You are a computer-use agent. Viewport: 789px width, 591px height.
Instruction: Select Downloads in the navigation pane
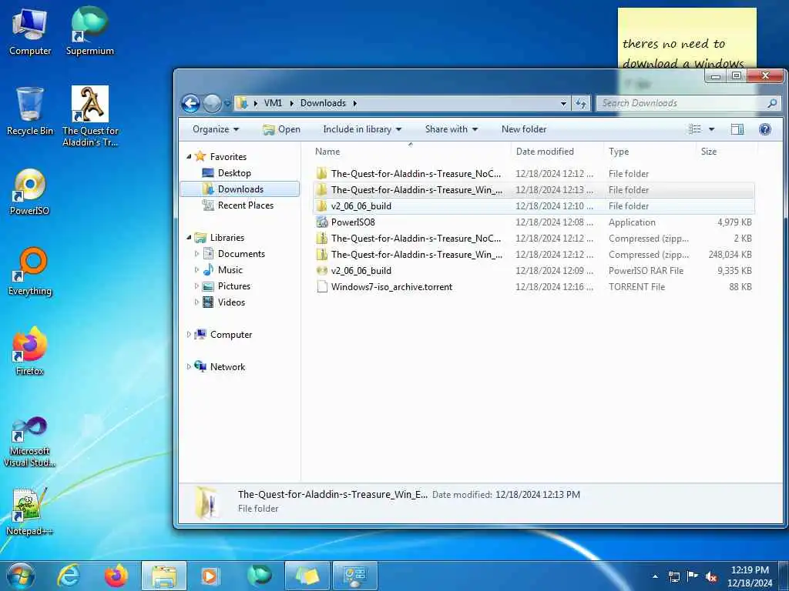click(240, 189)
